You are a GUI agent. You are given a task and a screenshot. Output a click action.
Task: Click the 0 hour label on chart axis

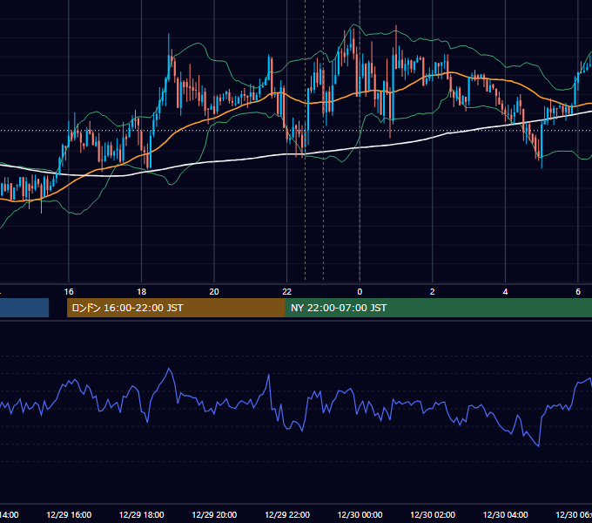360,292
